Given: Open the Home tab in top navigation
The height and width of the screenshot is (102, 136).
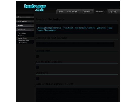Looking at the screenshot, I should click(61, 12).
